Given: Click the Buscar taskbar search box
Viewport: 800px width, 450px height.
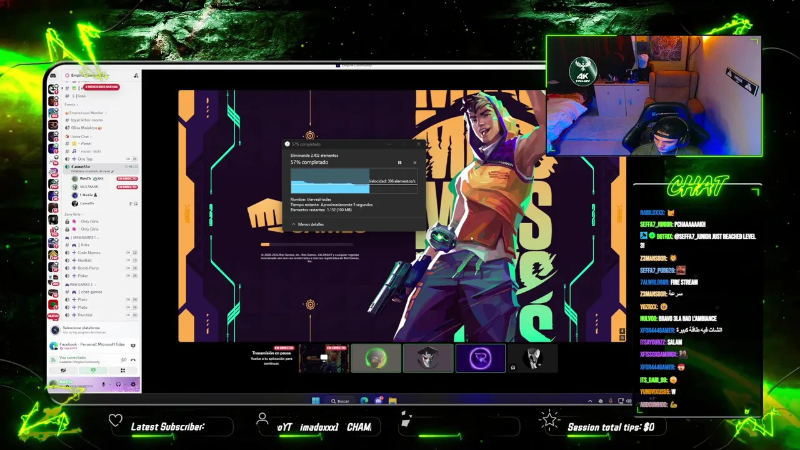Looking at the screenshot, I should pyautogui.click(x=340, y=401).
